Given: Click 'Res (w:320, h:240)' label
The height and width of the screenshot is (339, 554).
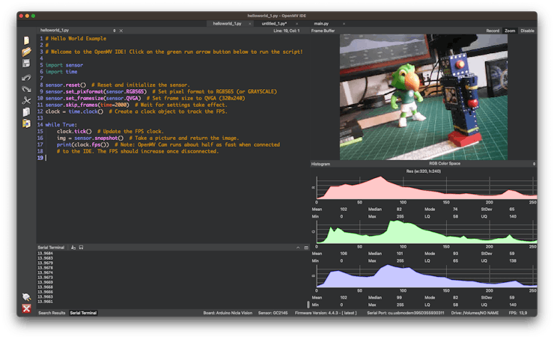Looking at the screenshot, I should (423, 171).
